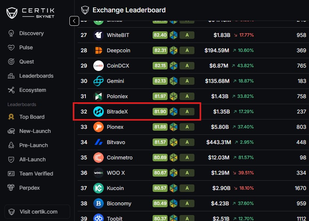Collapse the sidebar with the chevron button

tap(74, 21)
